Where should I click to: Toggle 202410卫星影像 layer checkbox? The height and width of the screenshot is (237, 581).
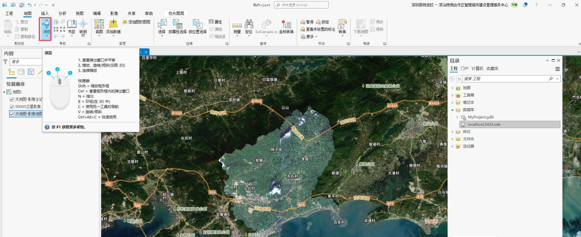pos(12,107)
